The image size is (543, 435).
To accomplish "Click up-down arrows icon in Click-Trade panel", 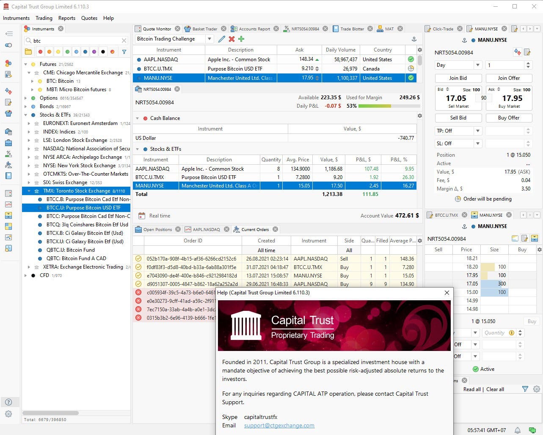I will (x=517, y=52).
